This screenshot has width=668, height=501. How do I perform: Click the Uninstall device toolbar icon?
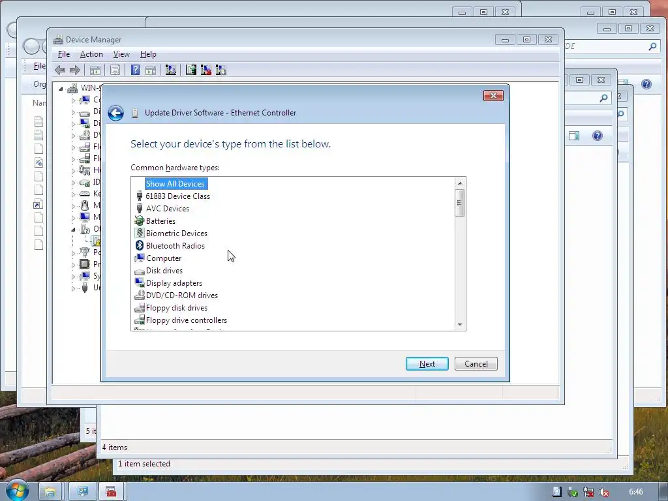(206, 70)
